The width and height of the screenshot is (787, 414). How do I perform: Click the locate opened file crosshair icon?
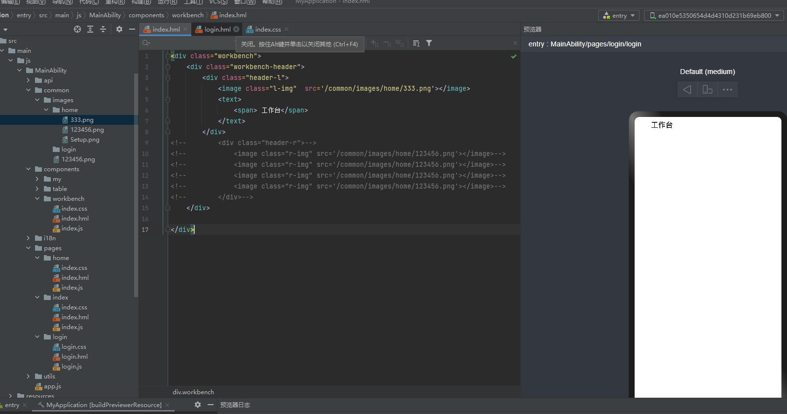click(77, 29)
